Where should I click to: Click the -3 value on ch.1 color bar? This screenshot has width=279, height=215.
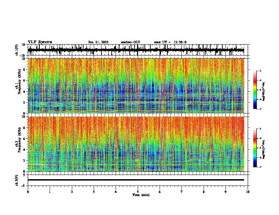[260, 71]
